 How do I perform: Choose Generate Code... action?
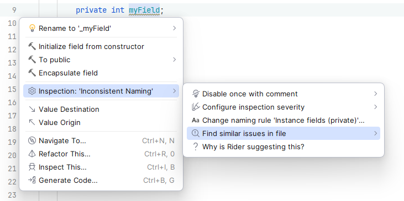pyautogui.click(x=101, y=180)
